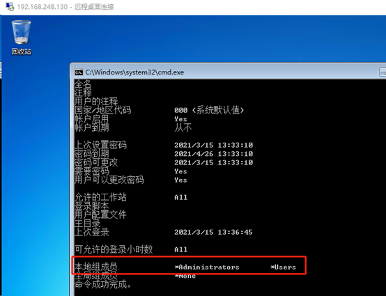The width and height of the screenshot is (386, 296).
Task: Click last logon time 2021/3/15 13:36:45
Action: click(213, 232)
